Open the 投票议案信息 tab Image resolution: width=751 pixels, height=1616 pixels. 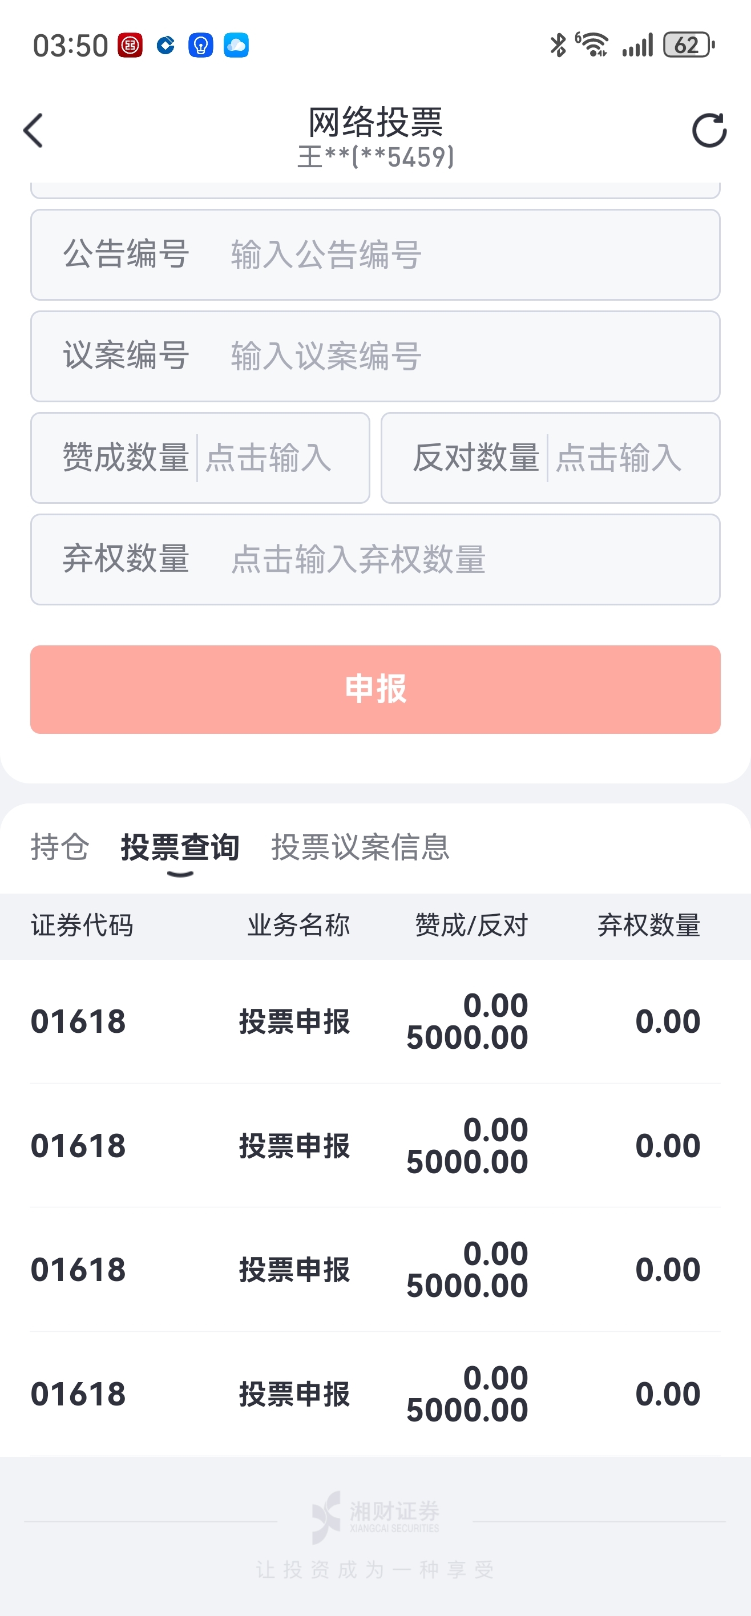click(360, 847)
